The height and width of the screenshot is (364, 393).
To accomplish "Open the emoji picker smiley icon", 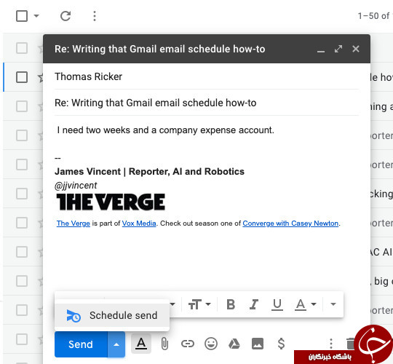I will (x=211, y=344).
